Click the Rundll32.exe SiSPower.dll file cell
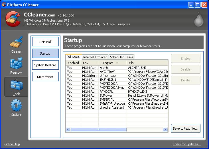 [148, 96]
